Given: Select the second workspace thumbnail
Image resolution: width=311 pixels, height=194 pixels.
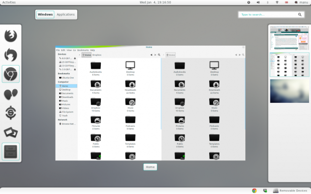Looking at the screenshot, I should pos(289,65).
